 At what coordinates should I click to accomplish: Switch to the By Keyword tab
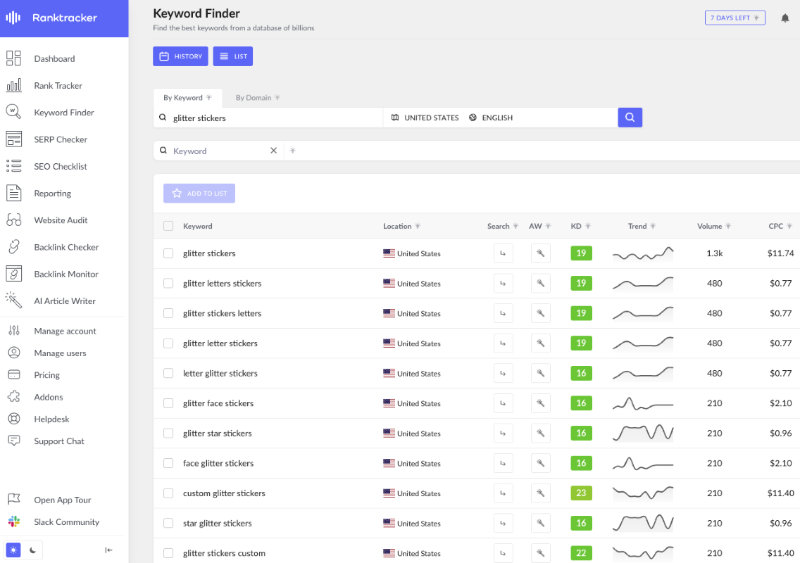187,97
